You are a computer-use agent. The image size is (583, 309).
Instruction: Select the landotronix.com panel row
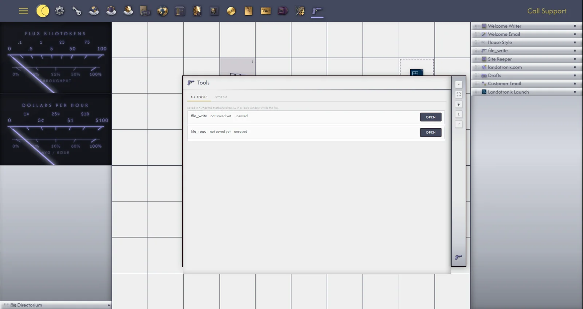click(526, 67)
